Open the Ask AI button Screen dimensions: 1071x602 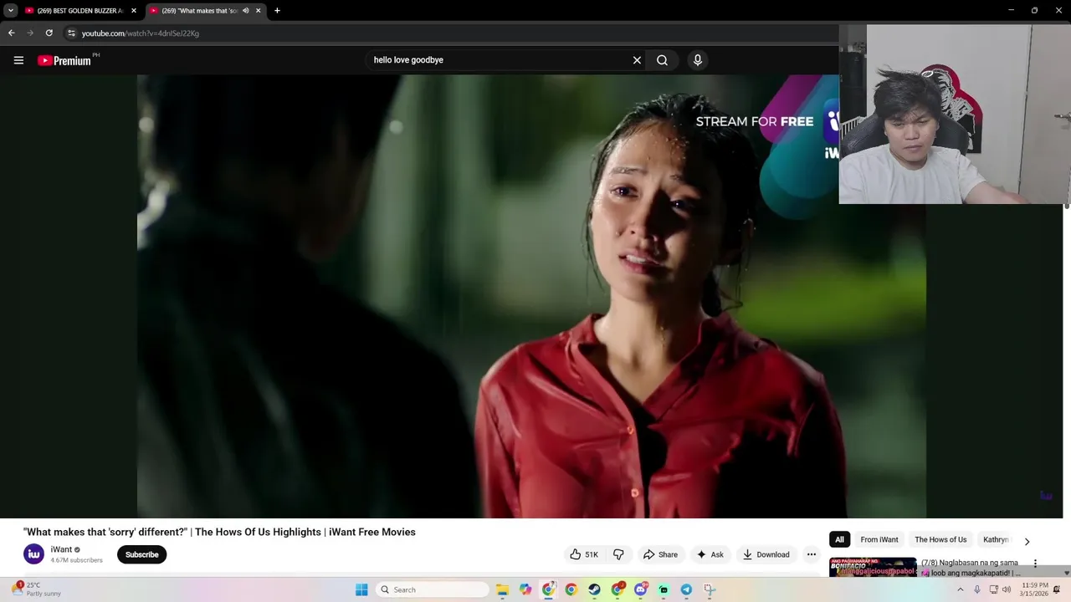(710, 554)
